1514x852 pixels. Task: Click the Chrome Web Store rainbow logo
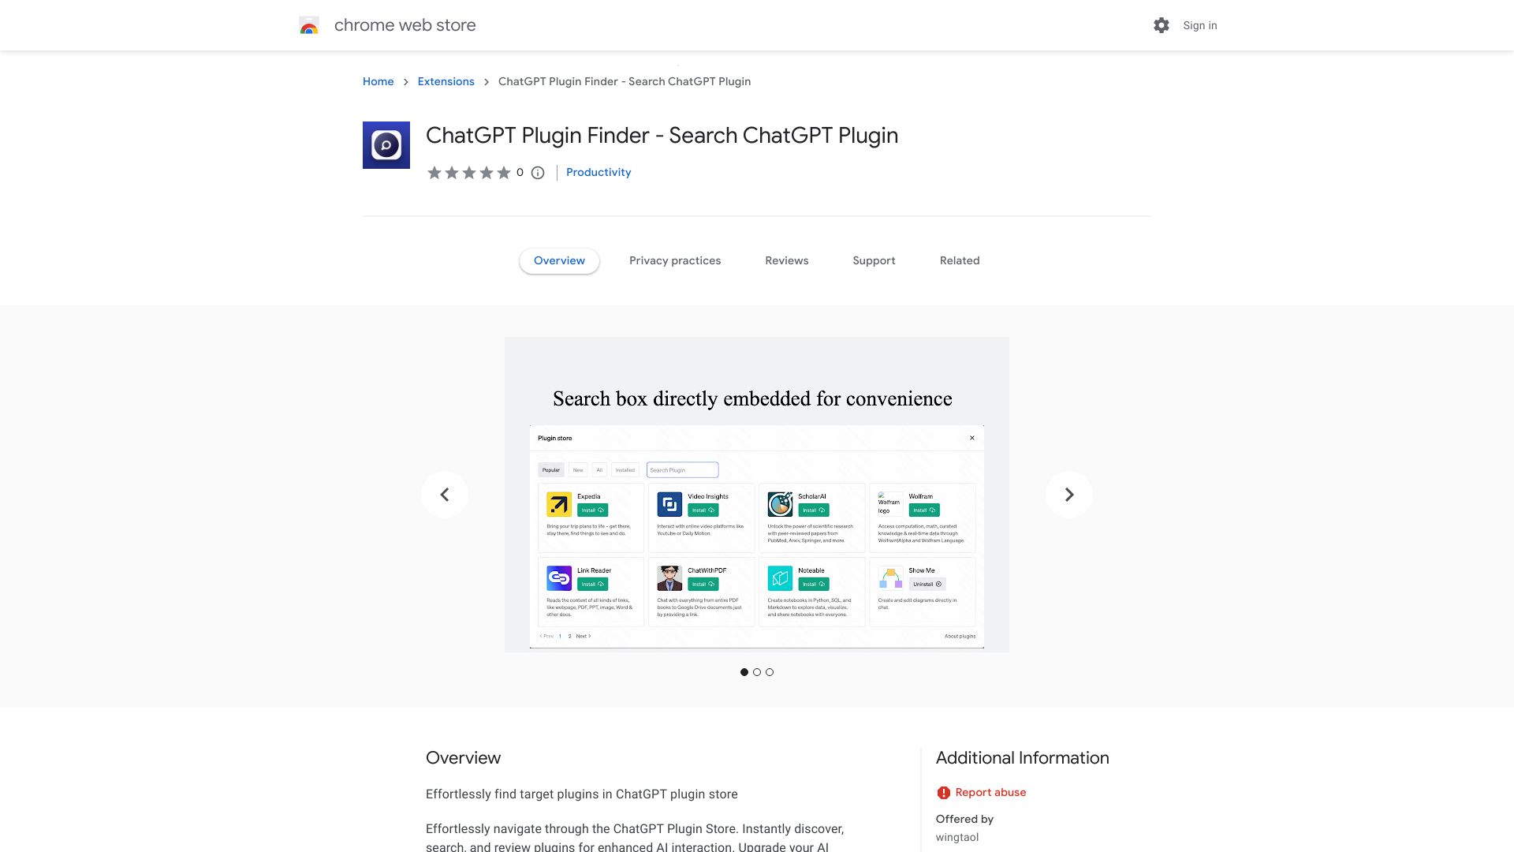tap(309, 25)
